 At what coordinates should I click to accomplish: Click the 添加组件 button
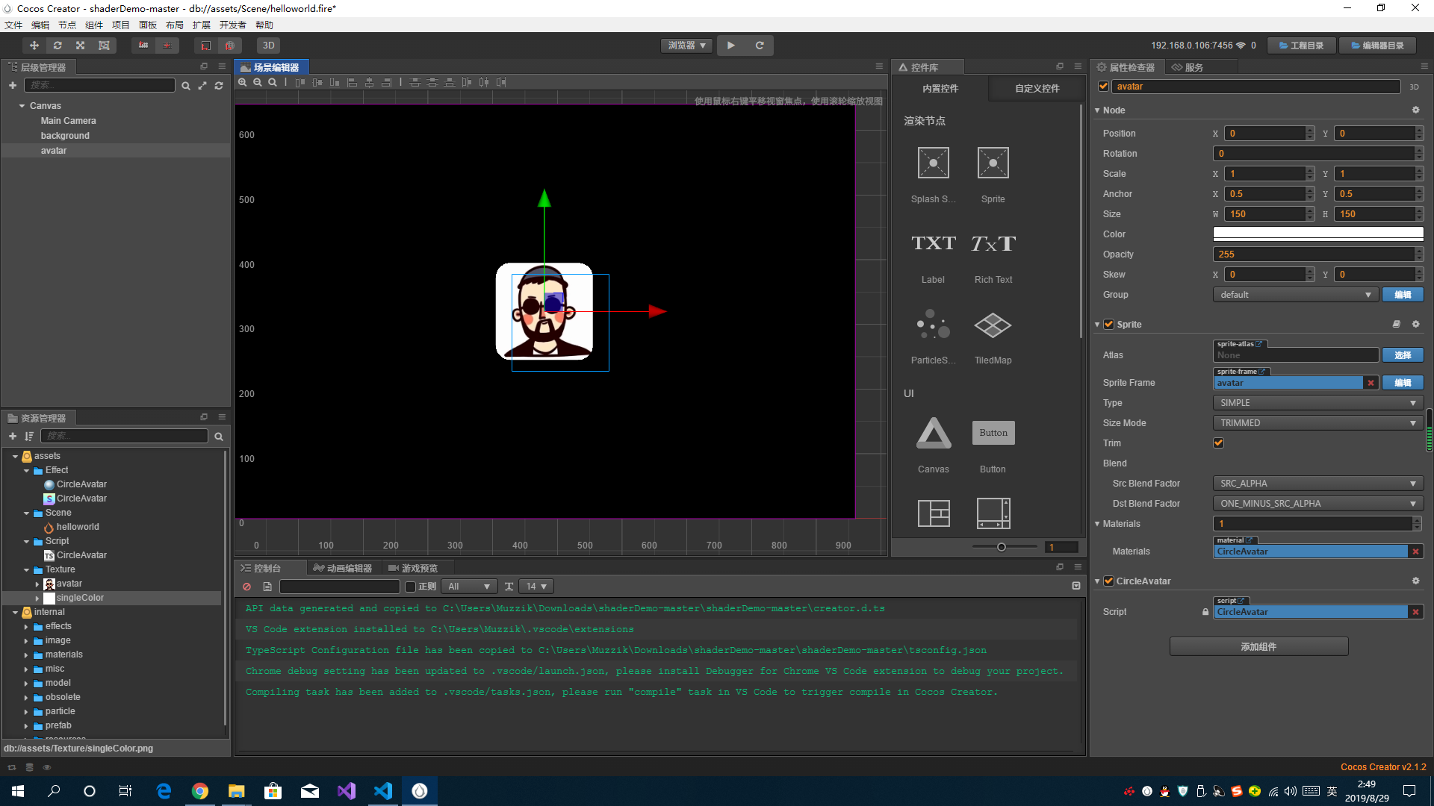[x=1258, y=647]
